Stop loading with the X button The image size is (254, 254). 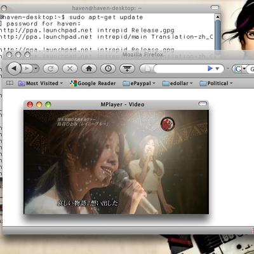click(70, 69)
